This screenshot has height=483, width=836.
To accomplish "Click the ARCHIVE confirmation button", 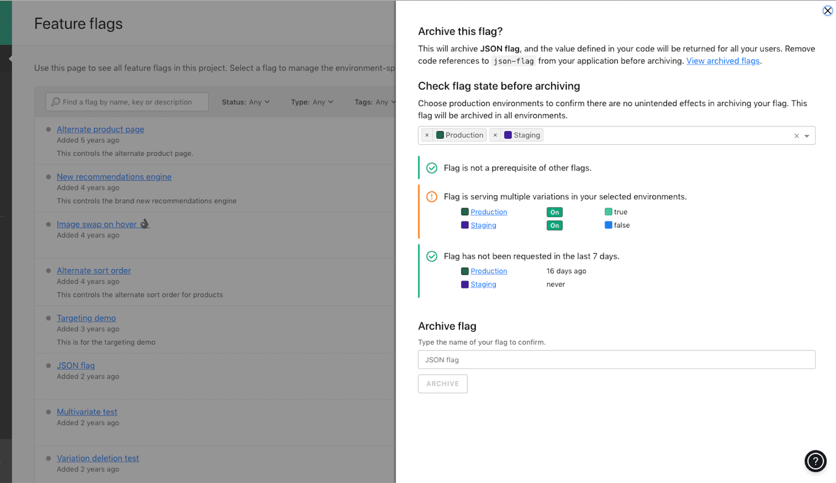I will pos(442,384).
